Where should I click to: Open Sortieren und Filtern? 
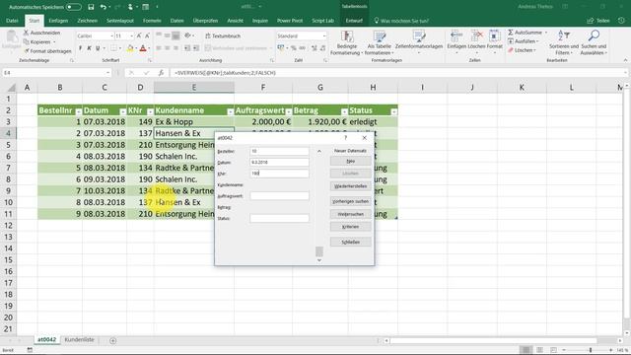(x=564, y=42)
